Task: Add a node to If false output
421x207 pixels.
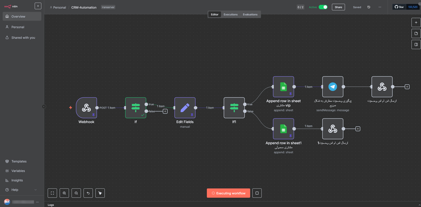Action: [x=165, y=111]
